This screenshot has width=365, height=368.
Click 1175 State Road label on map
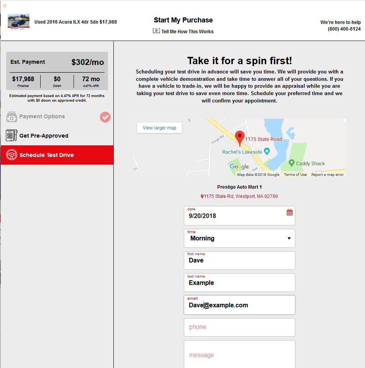[264, 139]
